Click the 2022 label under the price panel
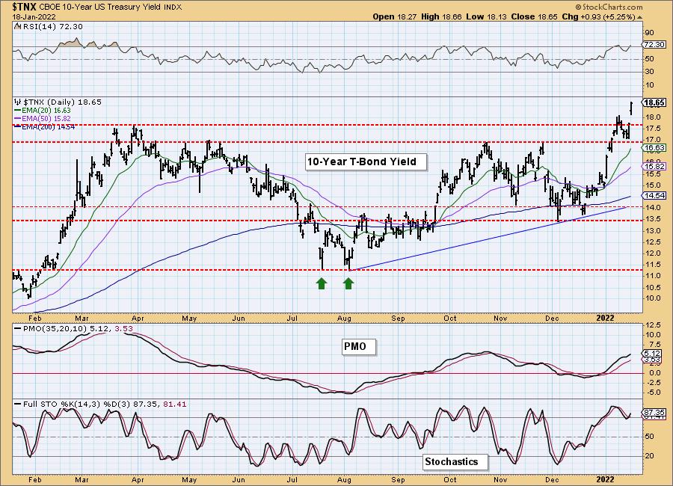The height and width of the screenshot is (486, 673). click(x=605, y=318)
